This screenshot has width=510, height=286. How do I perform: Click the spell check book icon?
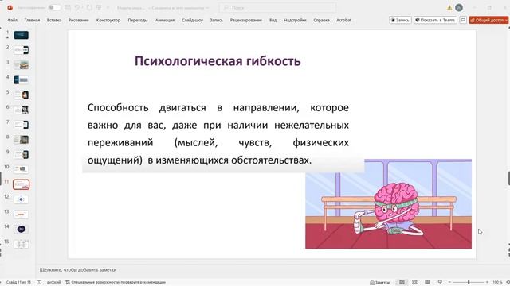tap(39, 282)
